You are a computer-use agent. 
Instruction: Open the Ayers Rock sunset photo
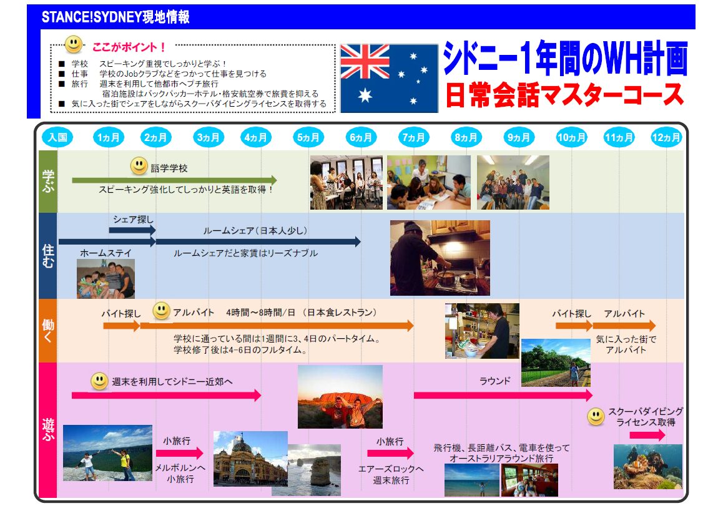[340, 397]
